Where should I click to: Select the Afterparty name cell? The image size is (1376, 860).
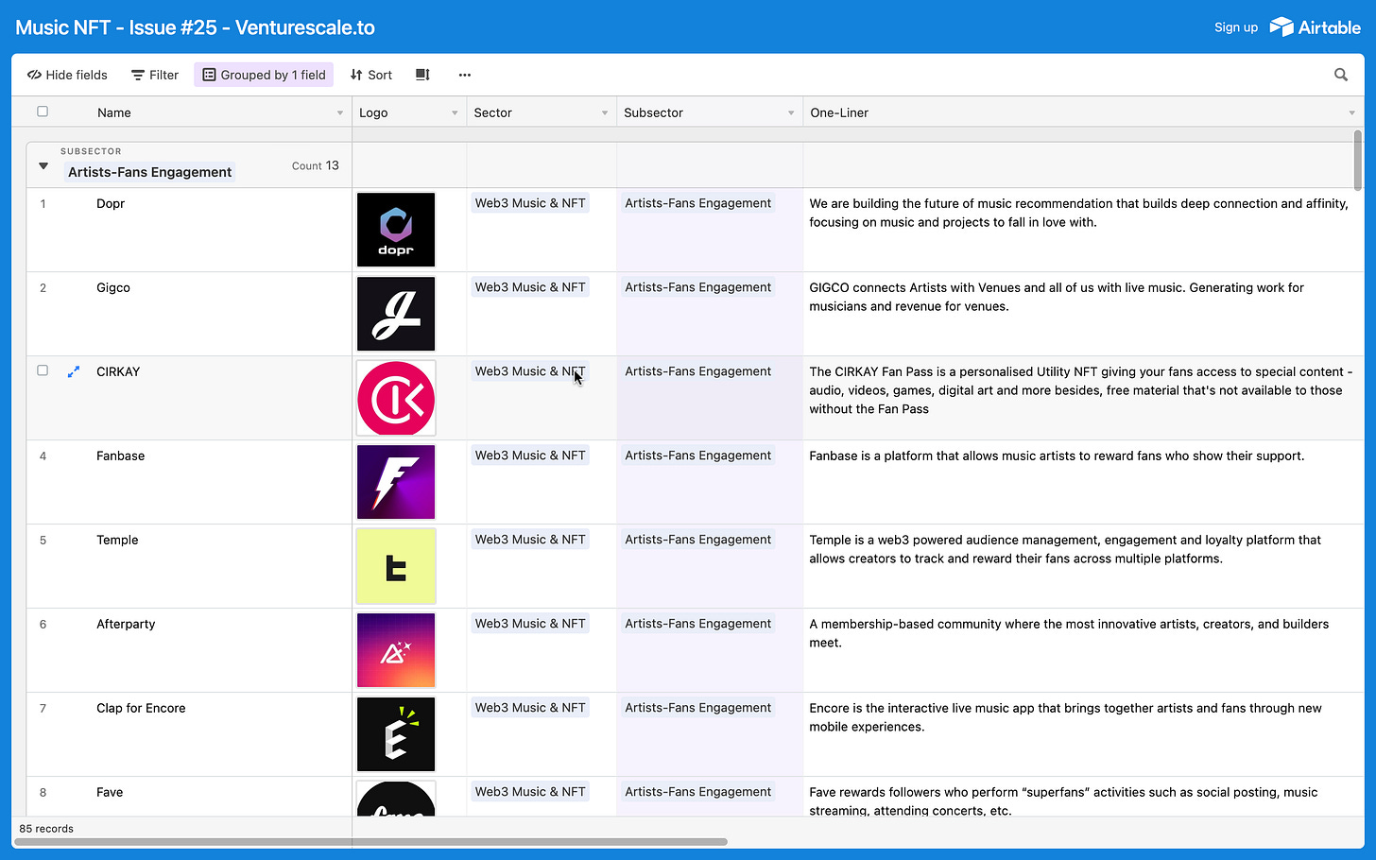coord(189,650)
